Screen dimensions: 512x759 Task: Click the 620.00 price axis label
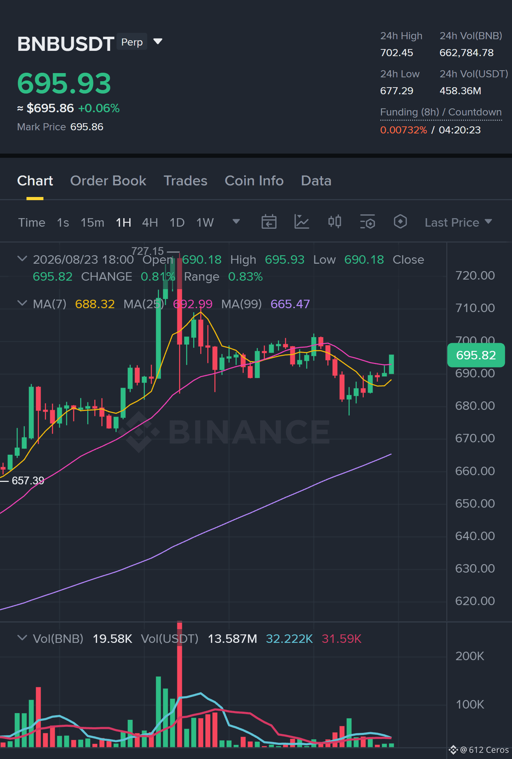click(475, 601)
